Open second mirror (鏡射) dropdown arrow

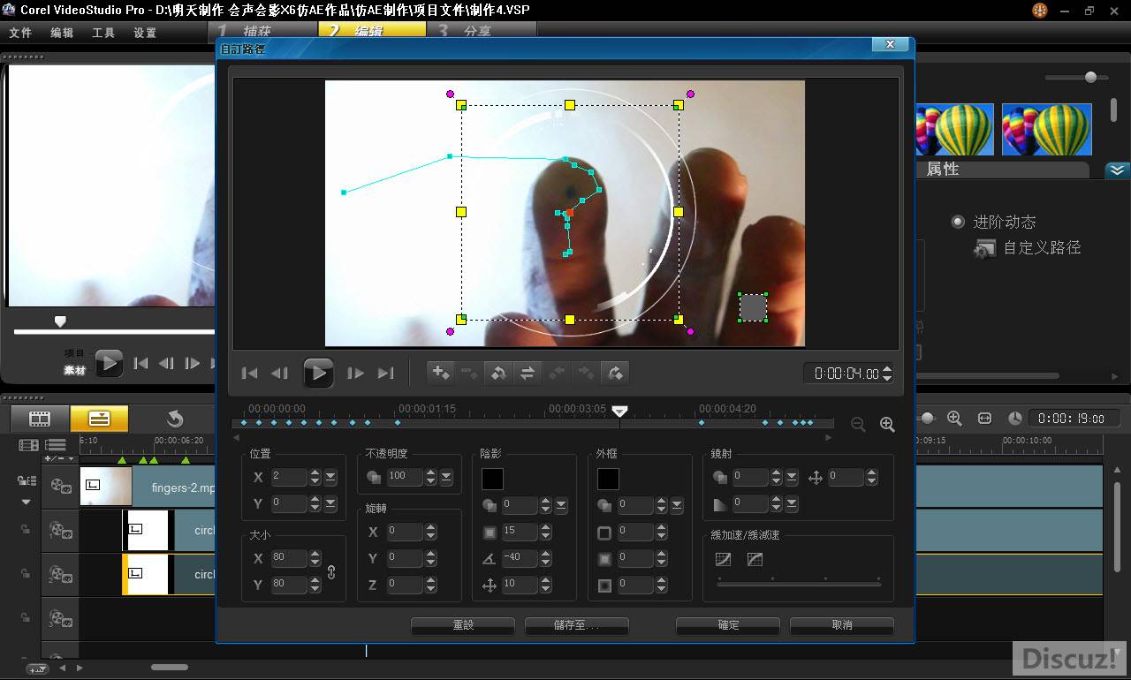792,503
